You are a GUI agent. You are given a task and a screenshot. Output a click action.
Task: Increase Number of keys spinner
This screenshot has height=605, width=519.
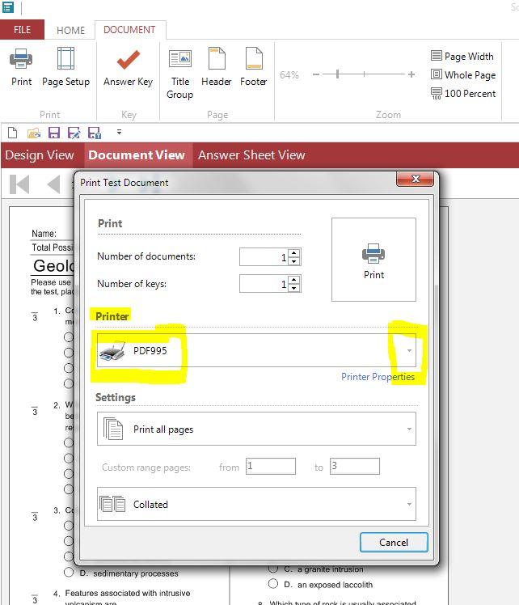coord(294,280)
